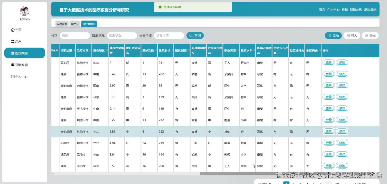387x184 pixels.
Task: Select 医疗数据 in the sidebar
Action: coord(25,53)
